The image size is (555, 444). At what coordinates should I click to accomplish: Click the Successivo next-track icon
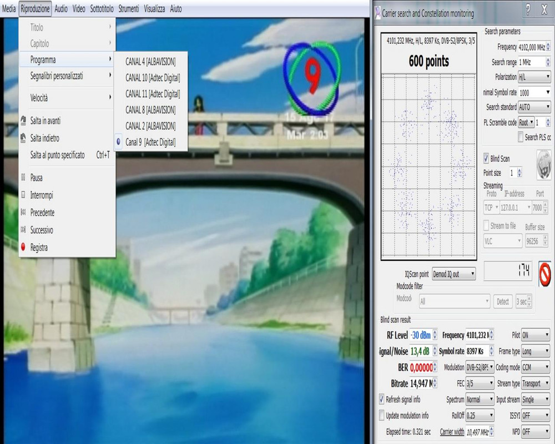tap(23, 230)
